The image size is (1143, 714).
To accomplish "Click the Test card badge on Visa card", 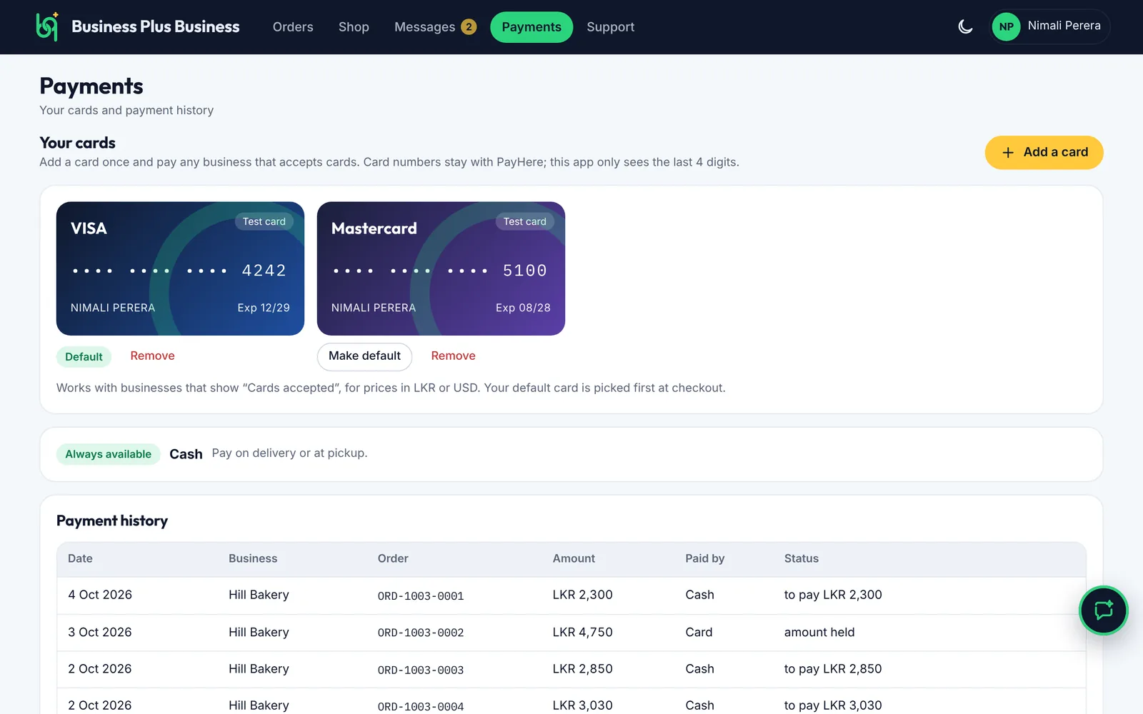I will coord(264,221).
